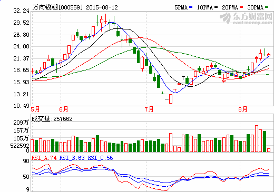Click the 90 RSI axis label
The width and height of the screenshot is (274, 192).
point(26,161)
